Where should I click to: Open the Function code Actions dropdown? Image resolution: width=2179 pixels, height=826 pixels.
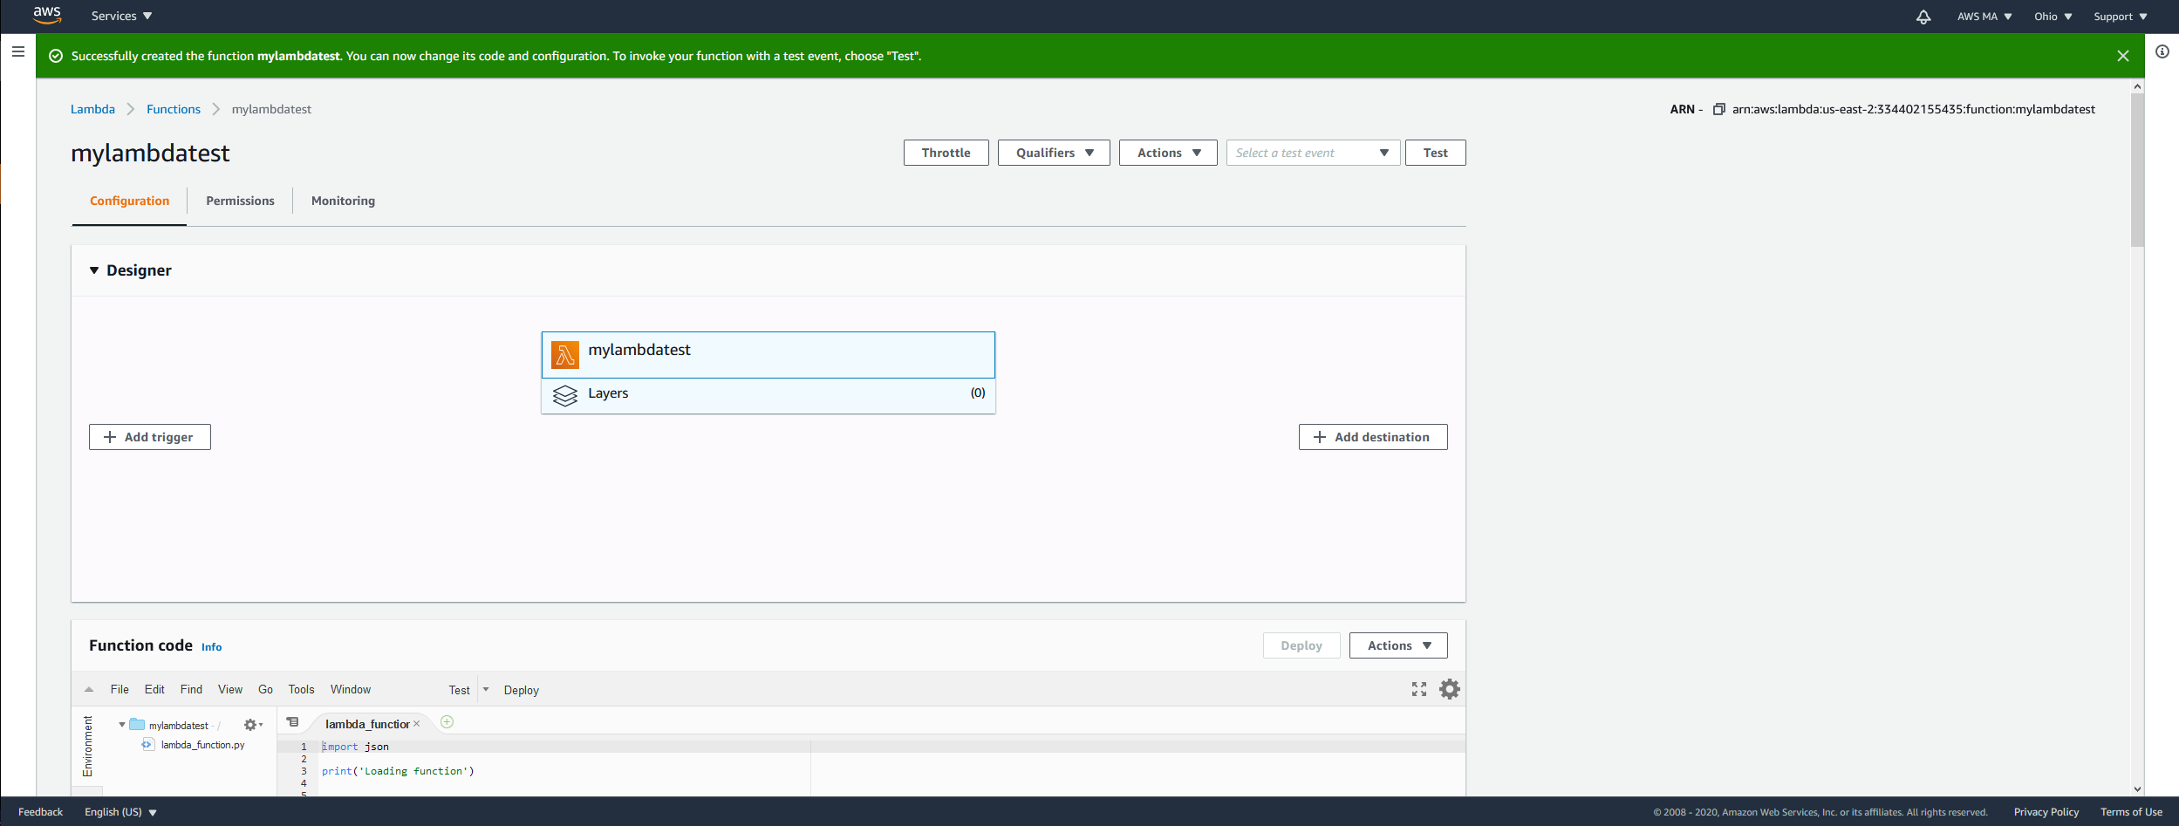pos(1398,645)
